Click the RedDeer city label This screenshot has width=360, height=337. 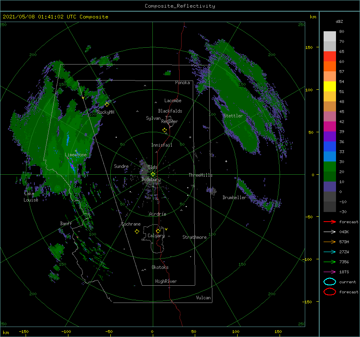click(x=170, y=121)
